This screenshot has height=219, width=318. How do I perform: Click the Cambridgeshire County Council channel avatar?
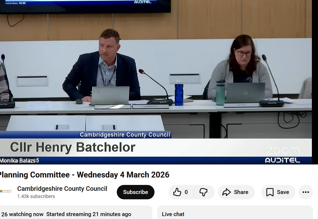[x=6, y=191]
